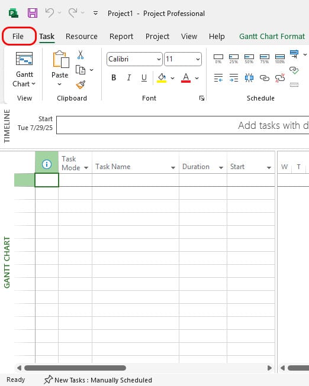Click the Project app logo icon
The image size is (309, 386).
(x=14, y=13)
